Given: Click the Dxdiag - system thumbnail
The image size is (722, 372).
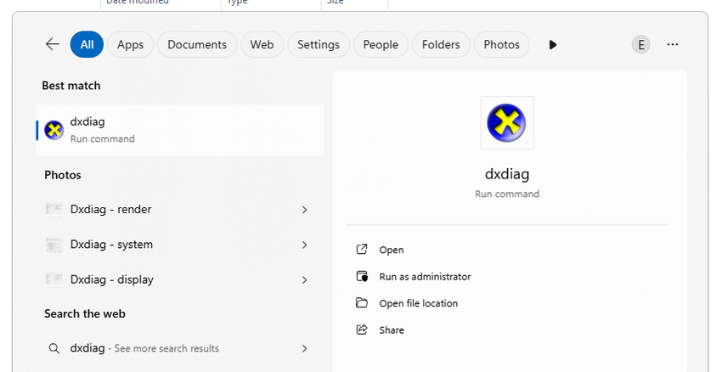Looking at the screenshot, I should click(x=54, y=245).
